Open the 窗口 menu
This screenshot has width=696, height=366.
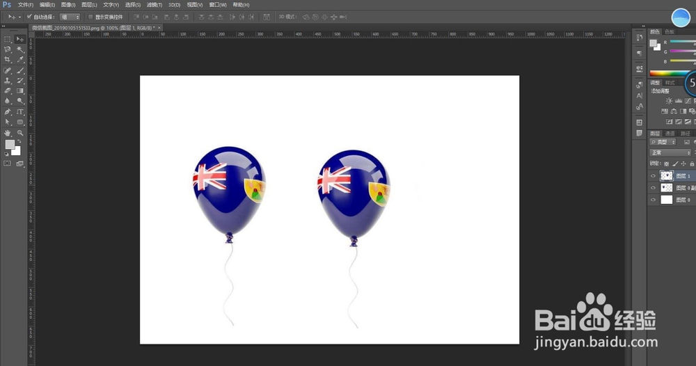(217, 5)
